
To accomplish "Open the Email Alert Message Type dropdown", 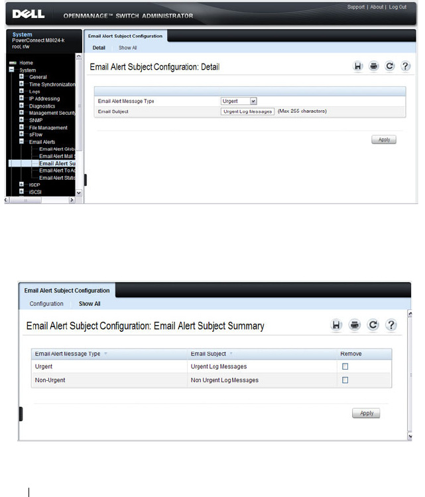I will coord(239,101).
